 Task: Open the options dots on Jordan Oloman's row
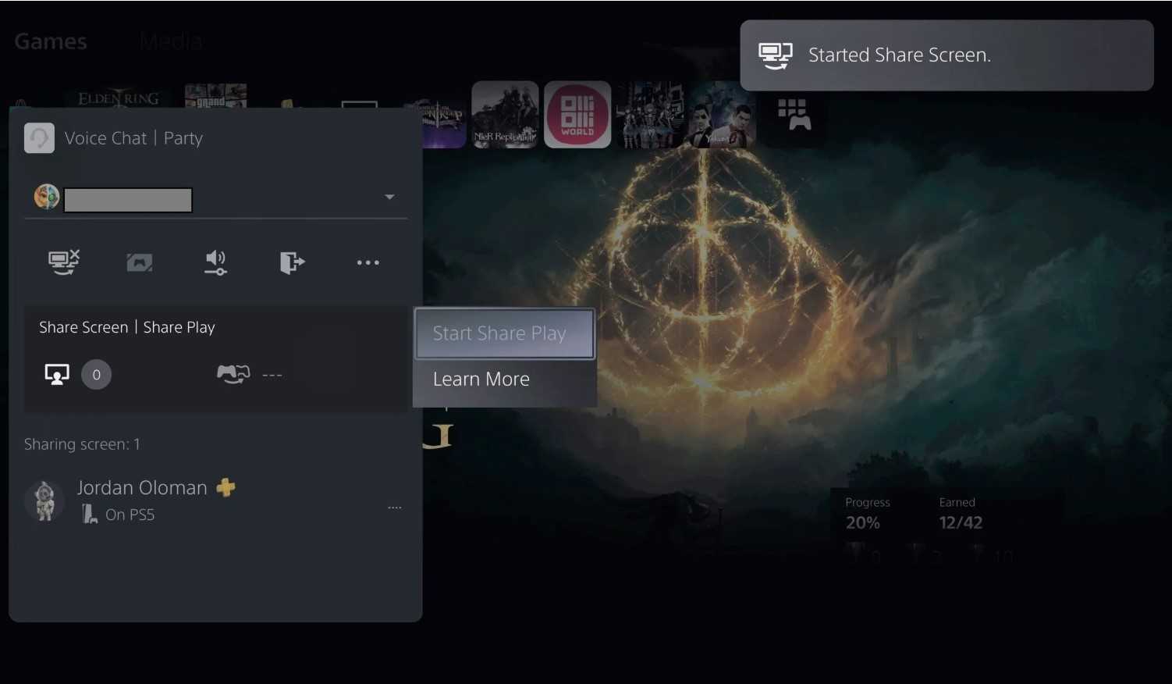pyautogui.click(x=395, y=508)
